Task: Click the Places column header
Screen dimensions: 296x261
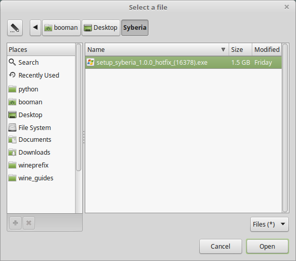Action: [41, 50]
